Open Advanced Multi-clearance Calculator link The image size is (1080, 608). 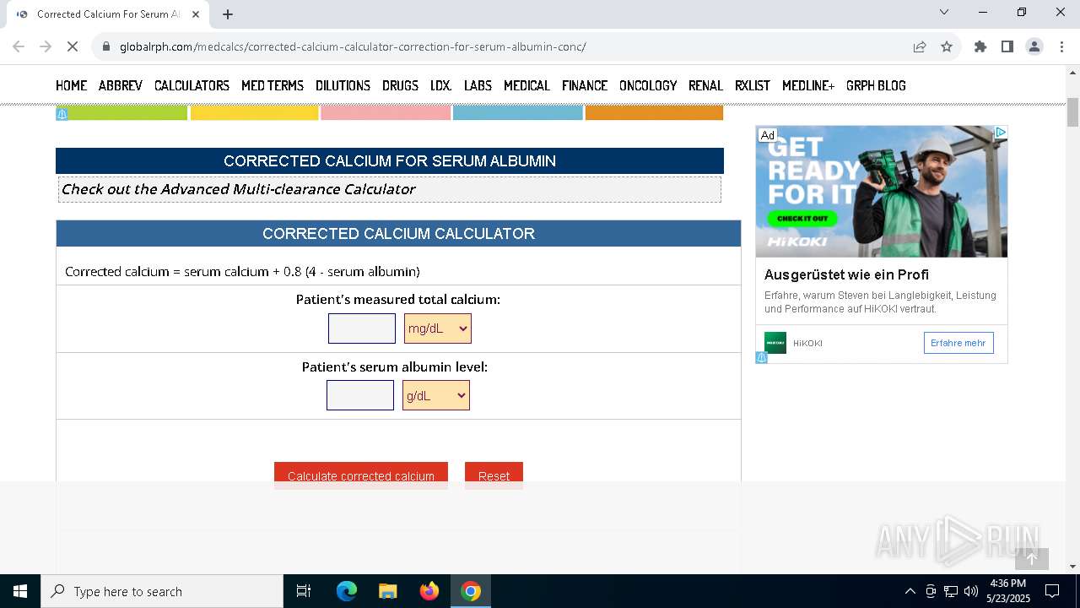tap(238, 189)
